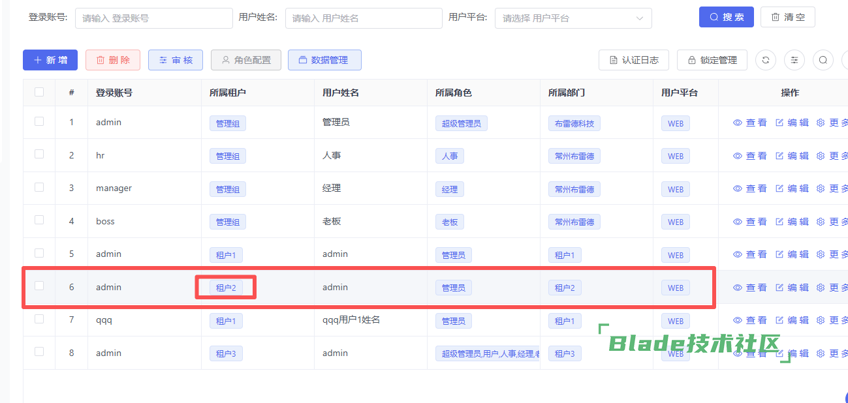Click the 角色配置 button
Image resolution: width=848 pixels, height=403 pixels.
click(x=246, y=60)
